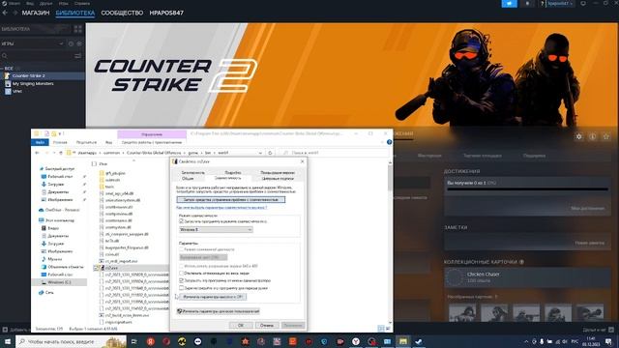Open game settings gear on Counter-Strike 2 page
This screenshot has height=348, width=619.
(579, 136)
